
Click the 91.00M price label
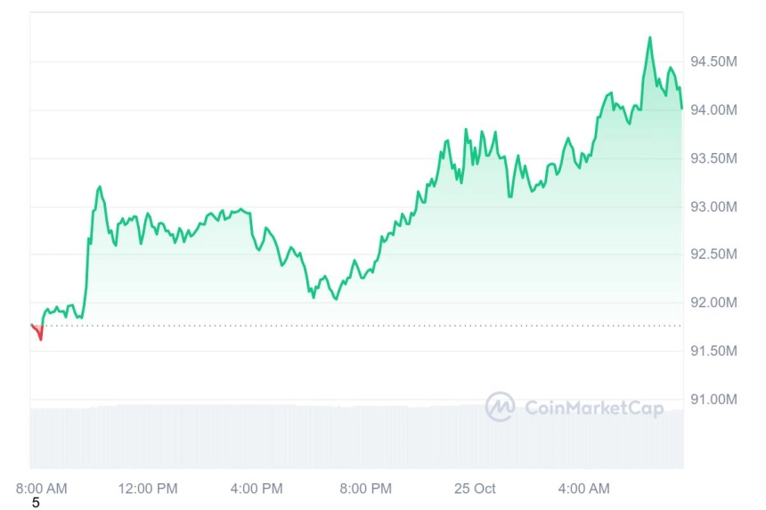713,400
